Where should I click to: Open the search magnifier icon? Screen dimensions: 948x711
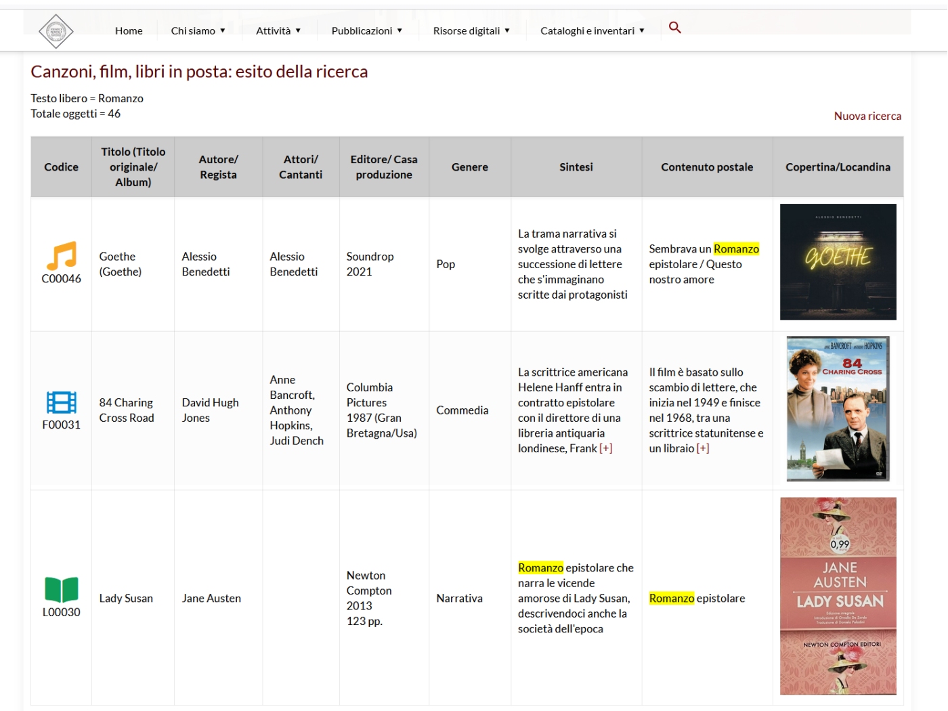click(674, 28)
